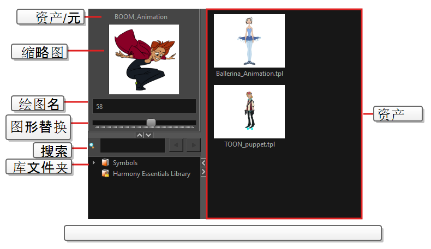
Task: Click the locked Harmony Essentials Library icon
Action: (x=105, y=174)
